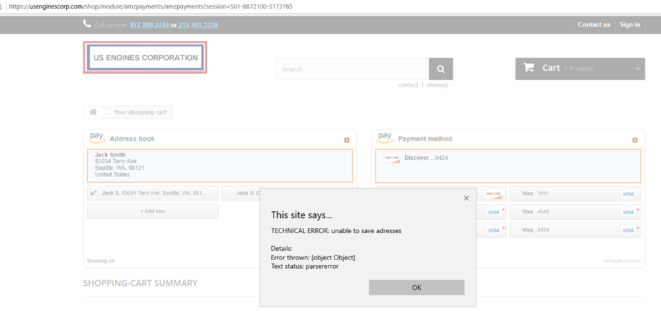Choose the Visa...4545 payment tile
Viewport: 661px width, 311px height.
point(576,212)
